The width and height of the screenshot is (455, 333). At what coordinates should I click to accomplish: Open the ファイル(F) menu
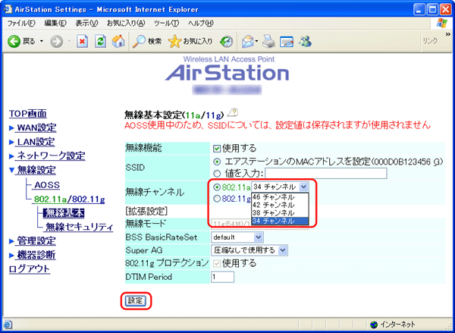click(x=21, y=24)
